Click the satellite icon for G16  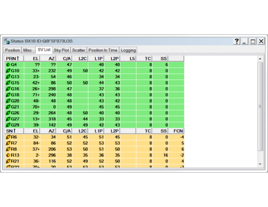(8, 89)
